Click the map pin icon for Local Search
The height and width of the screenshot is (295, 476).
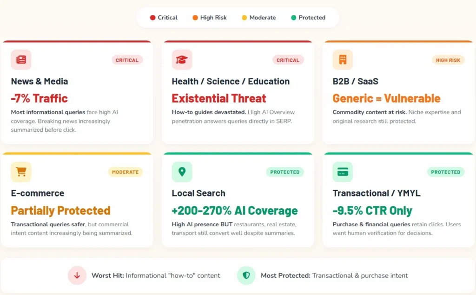182,172
